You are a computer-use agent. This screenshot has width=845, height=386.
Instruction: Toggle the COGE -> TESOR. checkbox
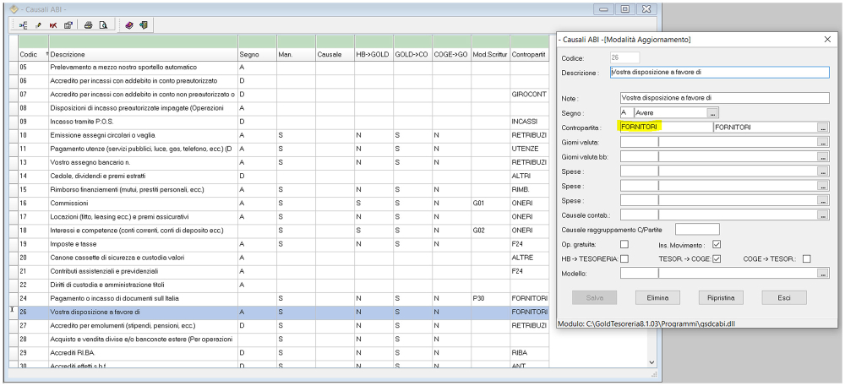click(806, 258)
